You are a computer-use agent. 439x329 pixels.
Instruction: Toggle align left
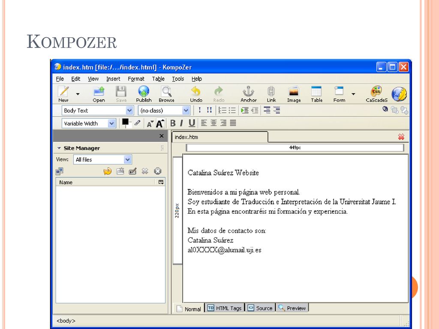point(204,123)
